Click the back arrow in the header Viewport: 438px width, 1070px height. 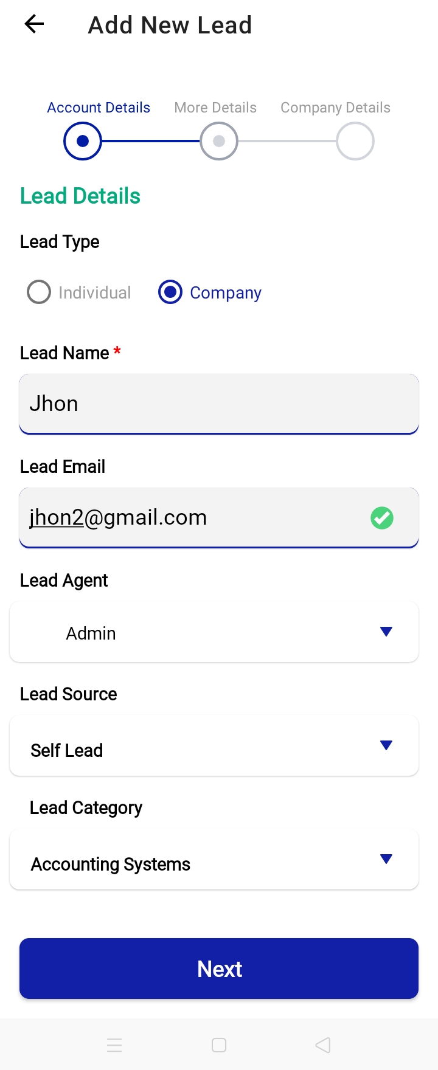point(34,24)
